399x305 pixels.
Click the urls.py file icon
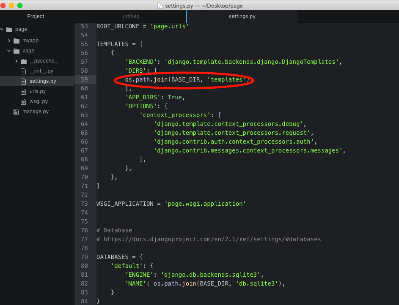(23, 91)
